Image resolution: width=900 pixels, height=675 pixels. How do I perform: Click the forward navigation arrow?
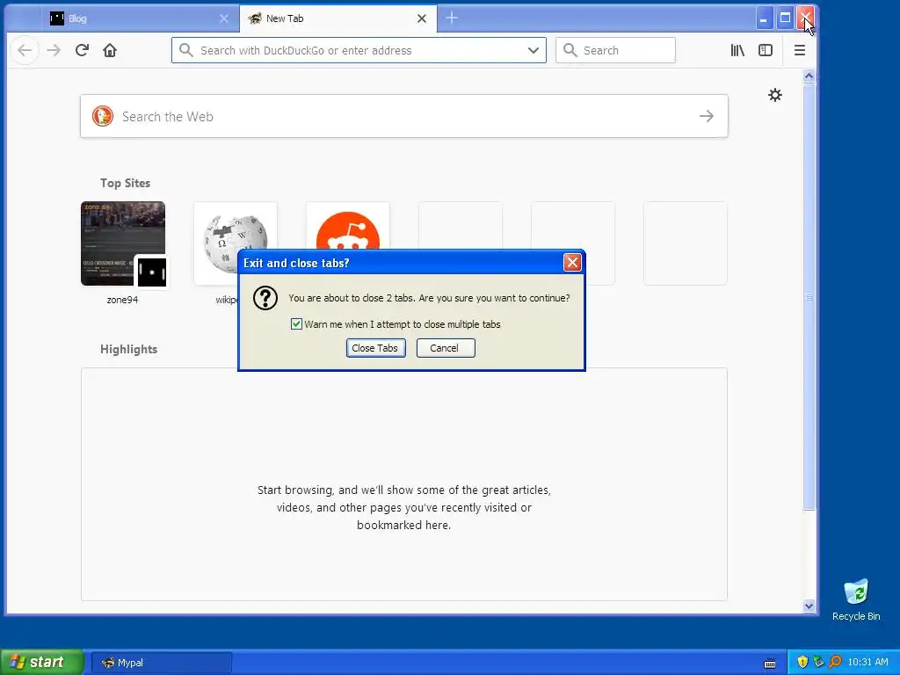pos(54,50)
